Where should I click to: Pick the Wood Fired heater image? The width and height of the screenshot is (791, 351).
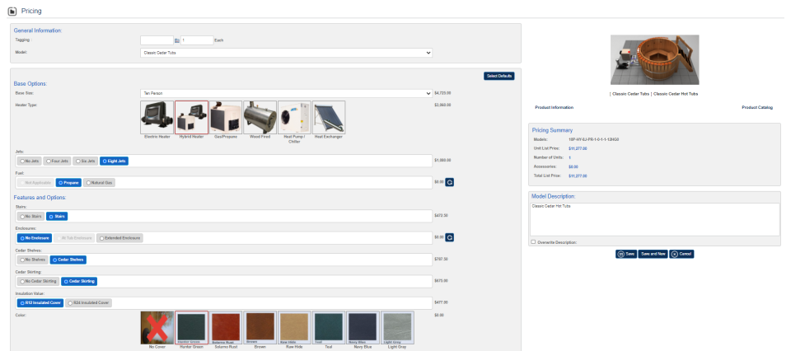pos(260,117)
